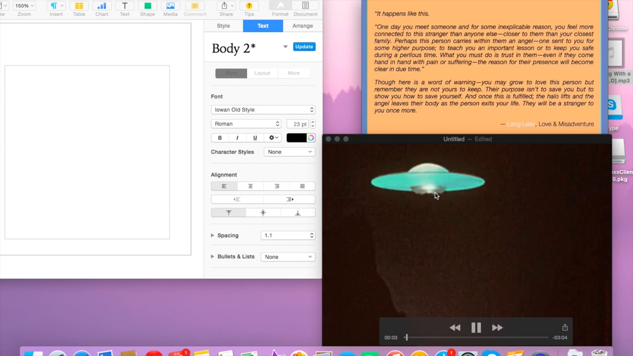The image size is (633, 356).
Task: Click the black text color swatch
Action: coord(296,138)
